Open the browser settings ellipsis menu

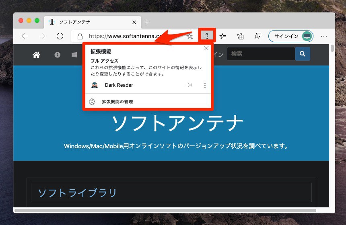point(324,36)
